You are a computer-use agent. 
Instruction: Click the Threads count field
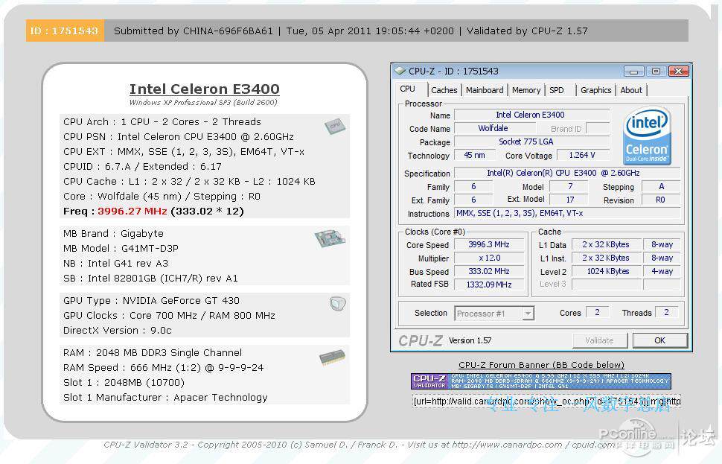tap(666, 312)
